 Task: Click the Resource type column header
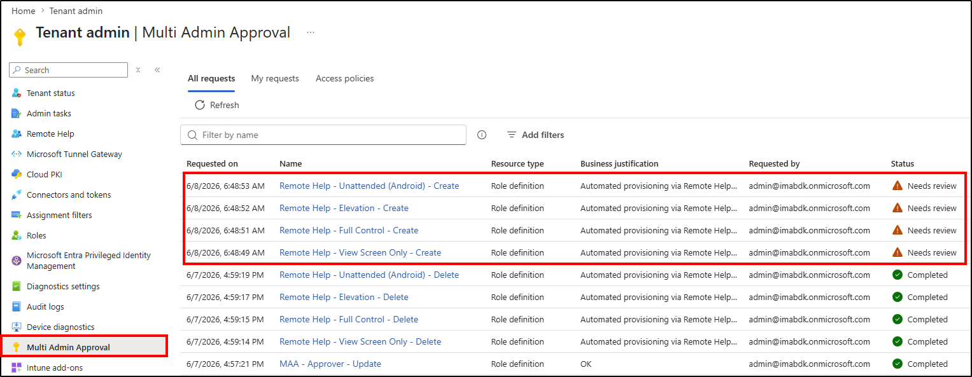[x=518, y=163]
